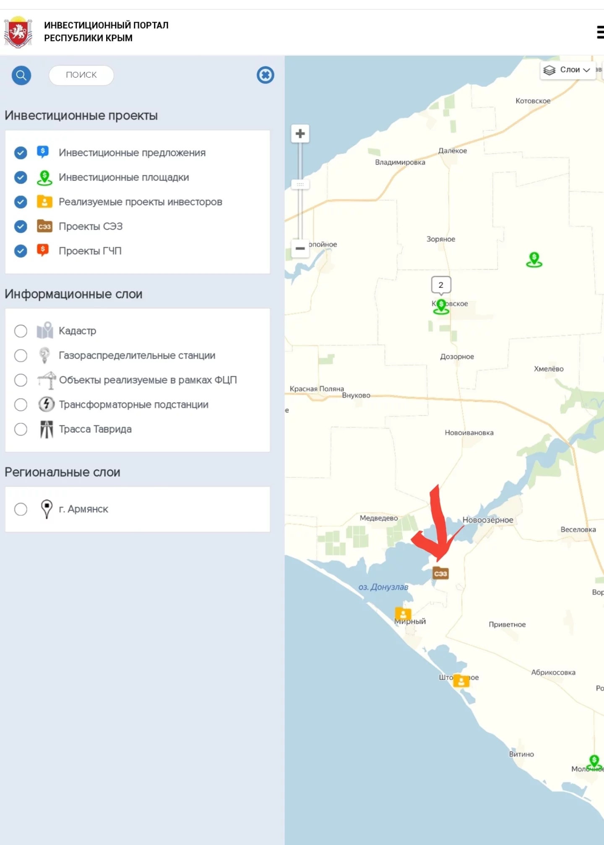
Task: Zoom in with the plus button
Action: tap(300, 134)
